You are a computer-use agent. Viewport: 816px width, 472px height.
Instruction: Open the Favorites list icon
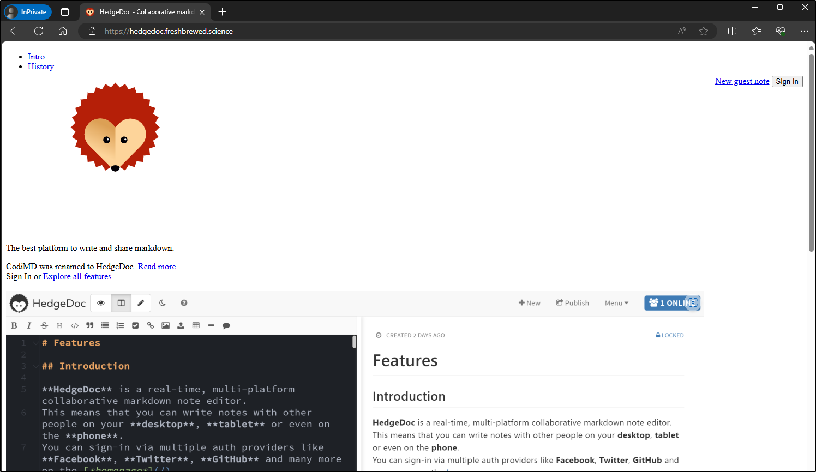point(757,31)
